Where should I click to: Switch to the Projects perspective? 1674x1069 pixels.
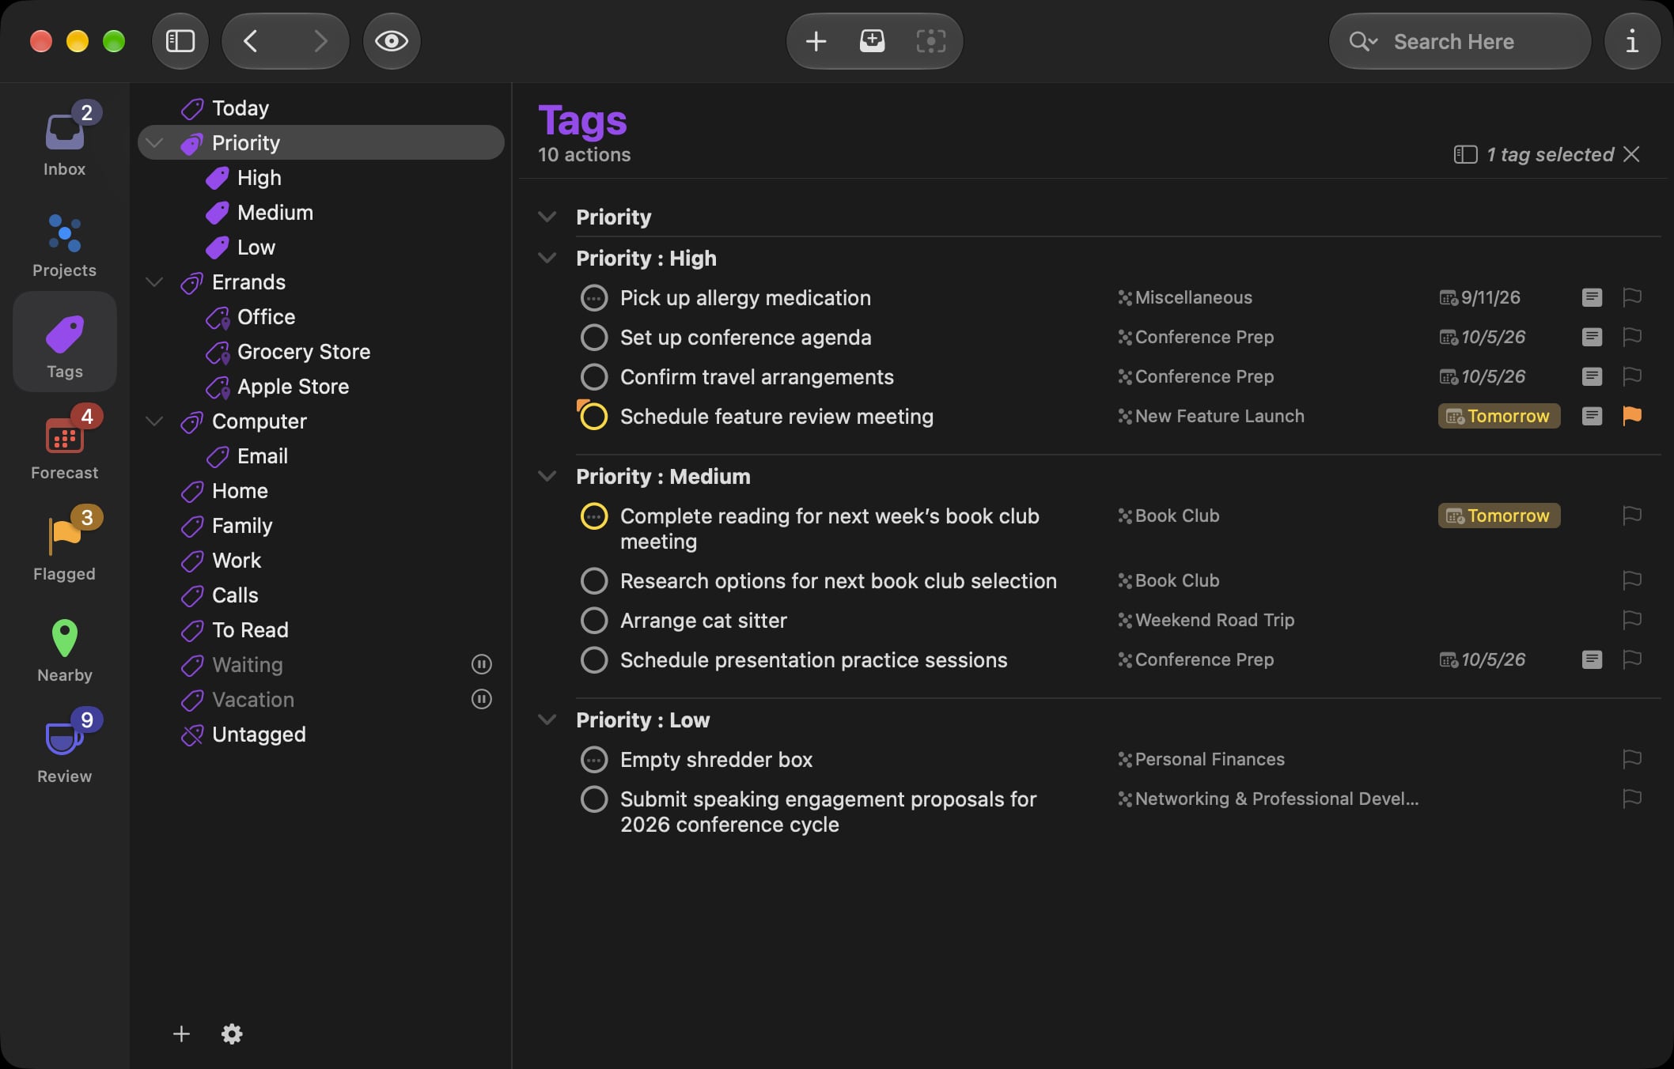coord(64,244)
